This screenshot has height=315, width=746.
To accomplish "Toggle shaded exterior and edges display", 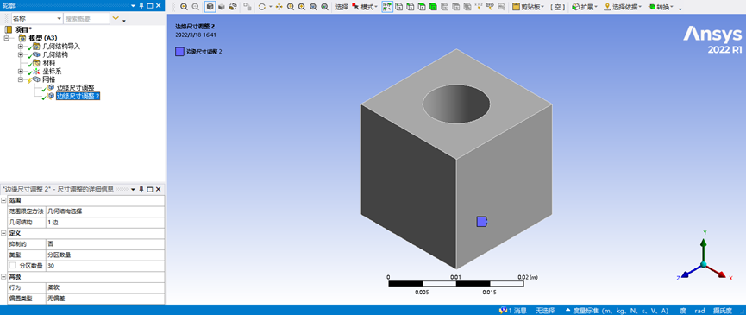I will click(210, 7).
